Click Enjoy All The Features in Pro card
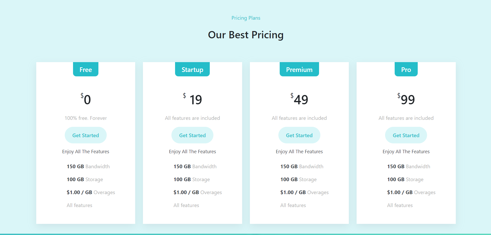The width and height of the screenshot is (491, 235). click(x=406, y=151)
